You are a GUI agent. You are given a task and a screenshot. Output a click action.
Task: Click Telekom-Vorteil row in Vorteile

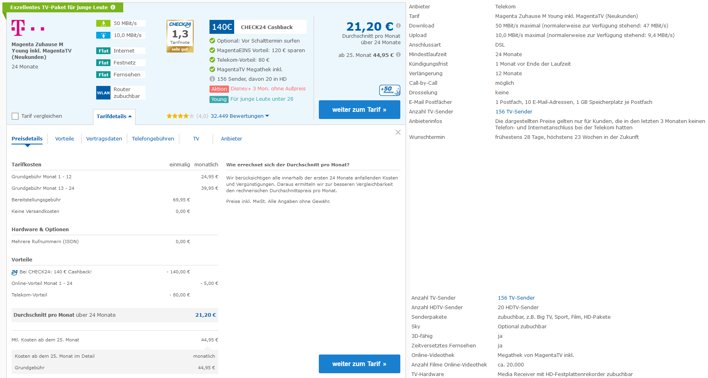115,295
